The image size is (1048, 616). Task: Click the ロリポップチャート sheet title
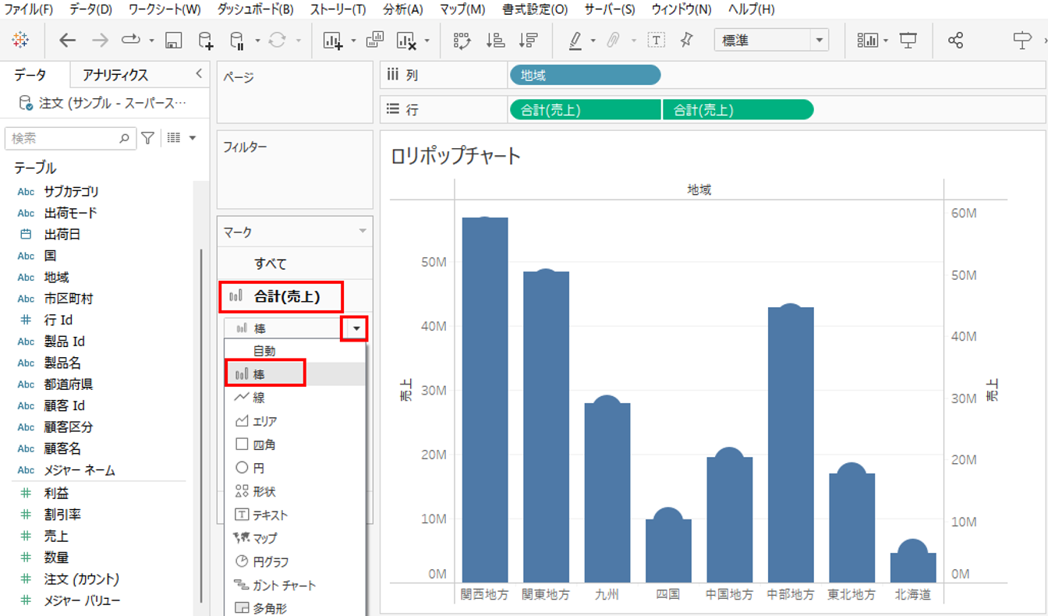click(x=455, y=156)
